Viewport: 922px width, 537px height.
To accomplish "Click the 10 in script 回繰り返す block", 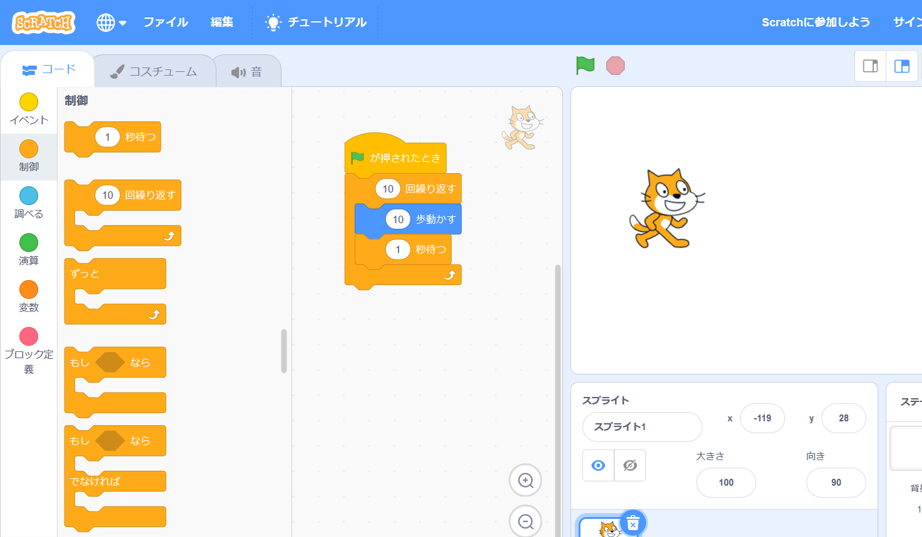I will click(x=388, y=189).
